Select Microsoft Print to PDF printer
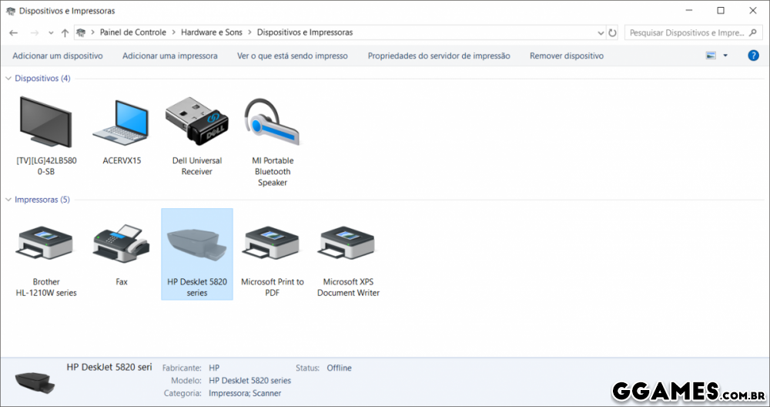This screenshot has height=407, width=770. coord(273,245)
